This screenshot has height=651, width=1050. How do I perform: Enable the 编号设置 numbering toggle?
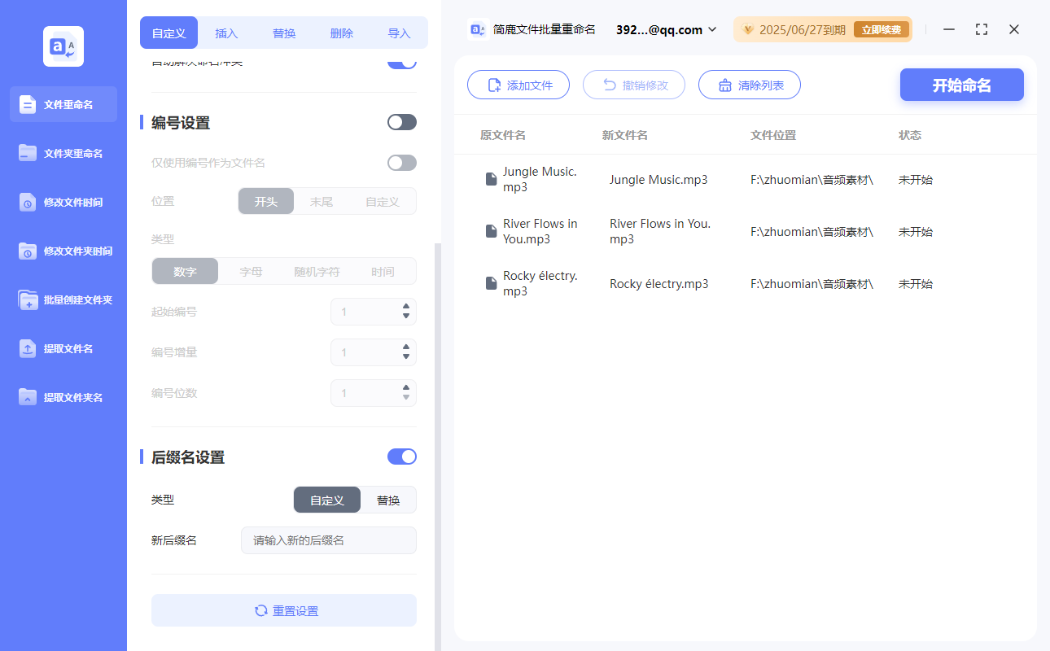401,121
